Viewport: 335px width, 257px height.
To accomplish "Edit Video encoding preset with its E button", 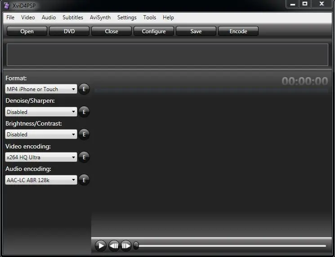I will tap(84, 157).
